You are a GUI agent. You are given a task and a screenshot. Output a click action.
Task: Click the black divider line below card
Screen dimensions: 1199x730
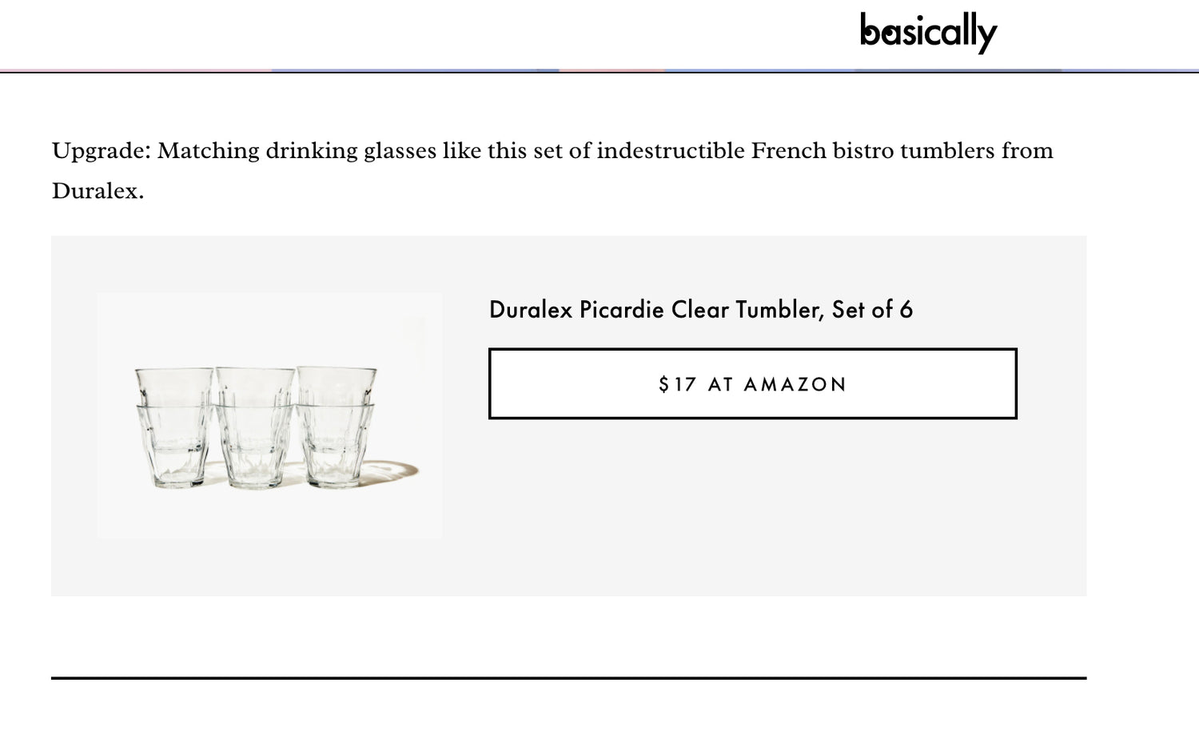568,678
